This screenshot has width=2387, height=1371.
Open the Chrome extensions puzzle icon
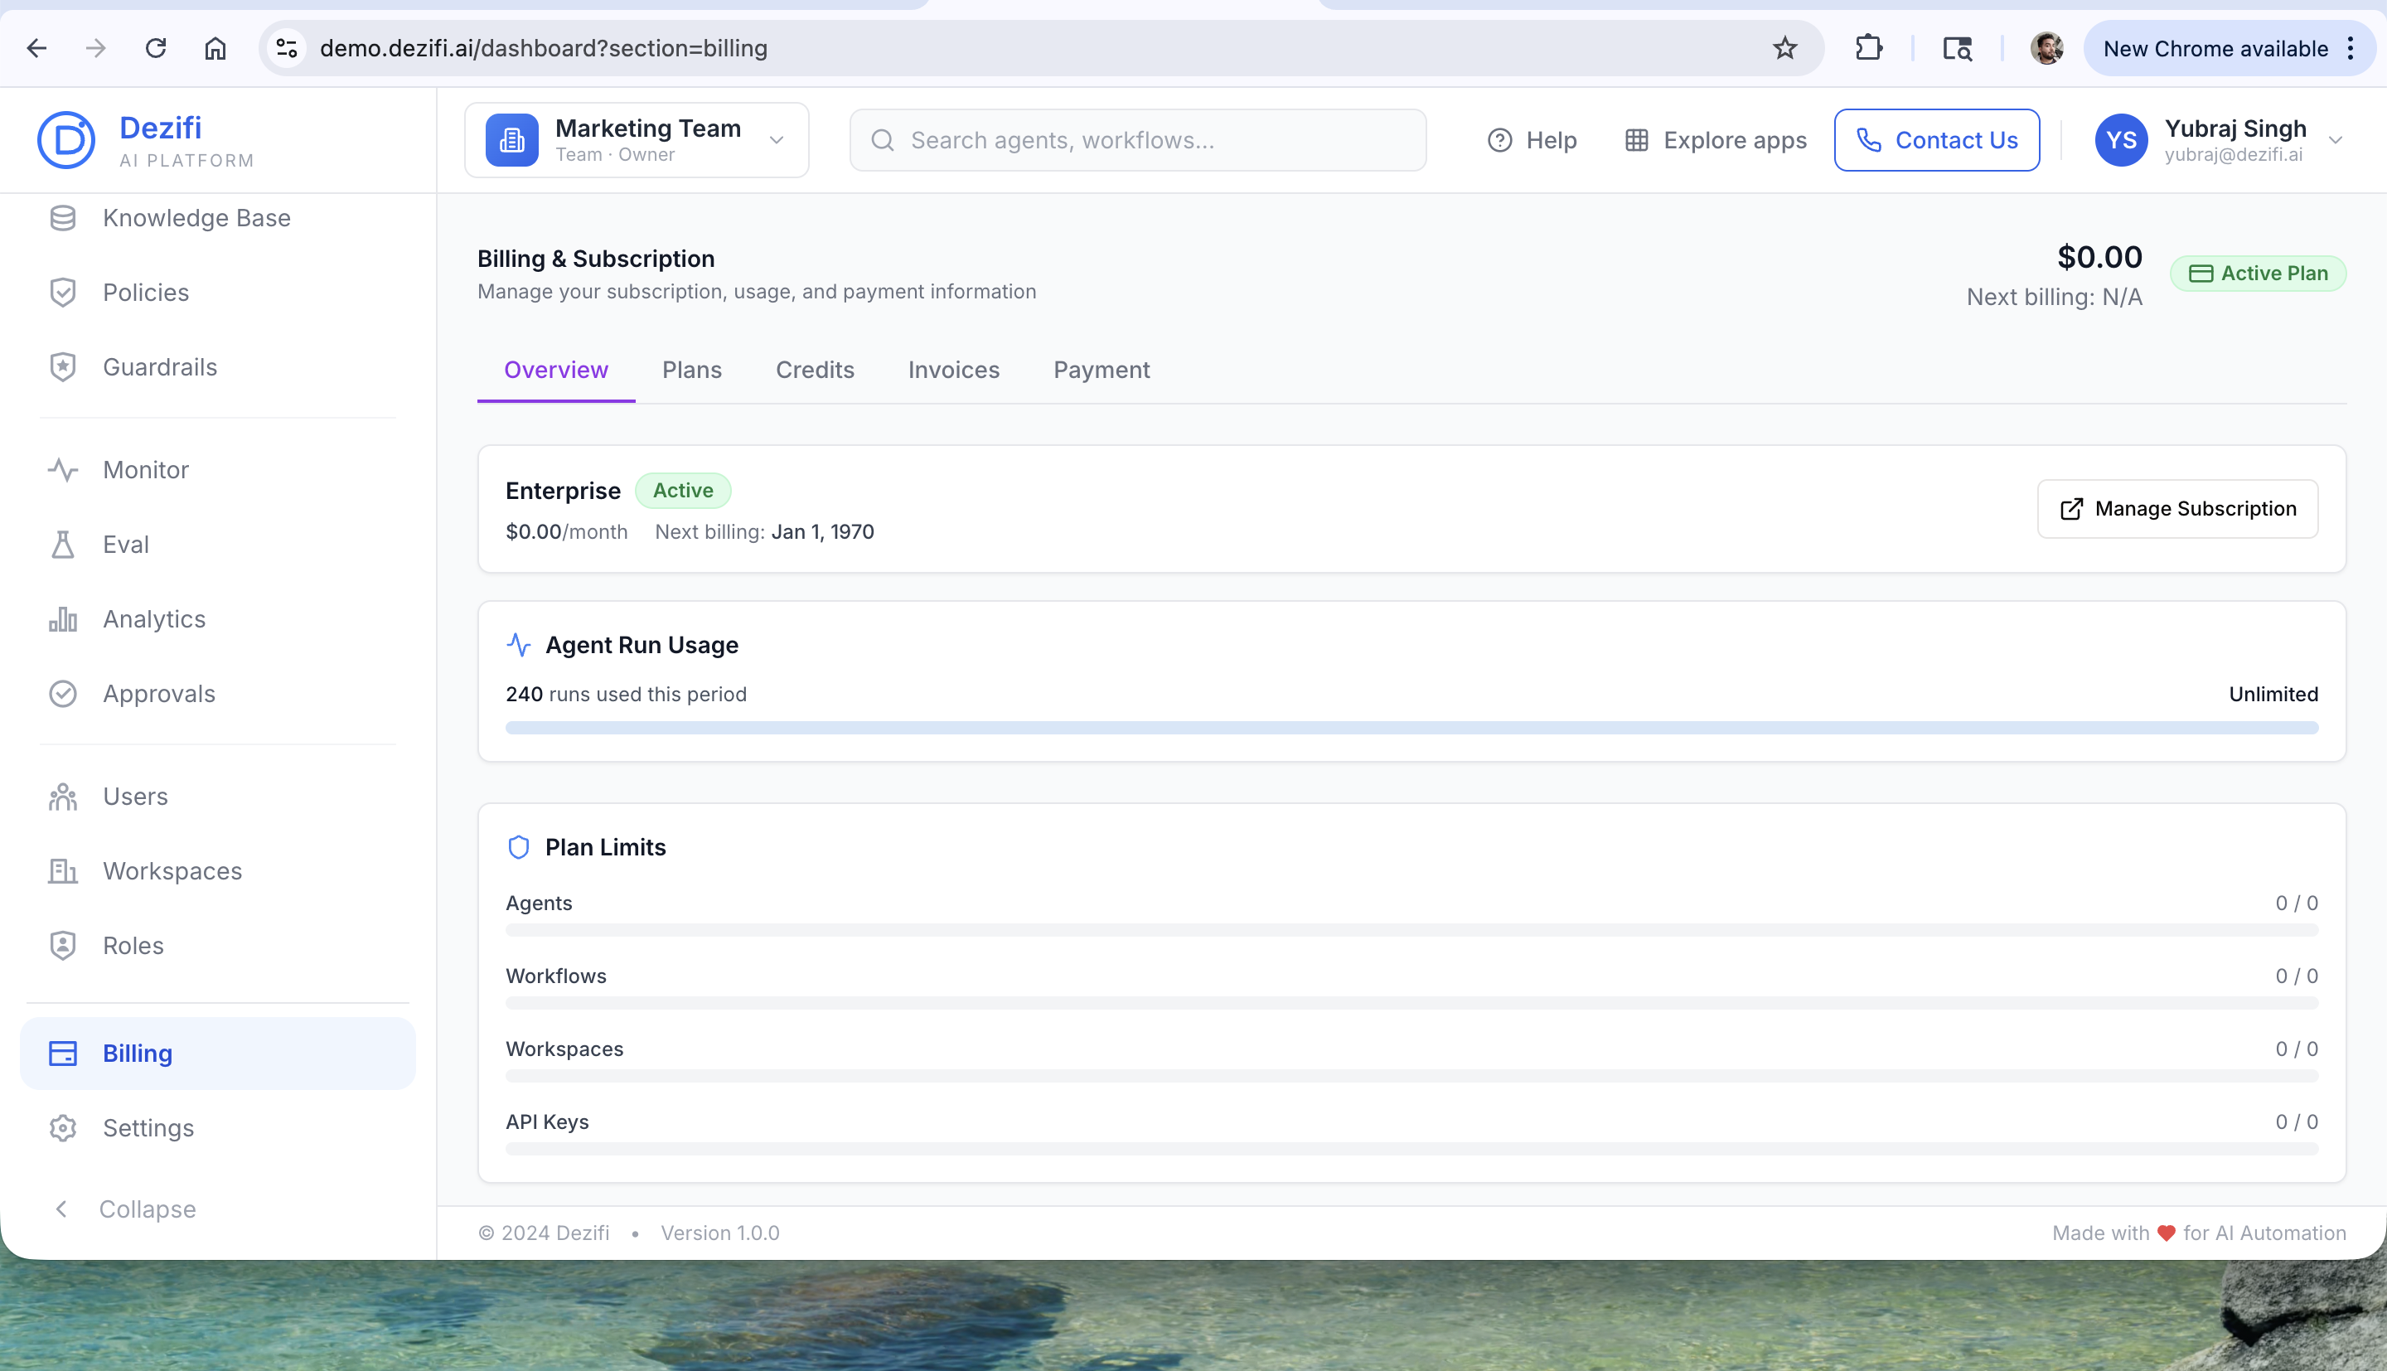click(x=1868, y=48)
